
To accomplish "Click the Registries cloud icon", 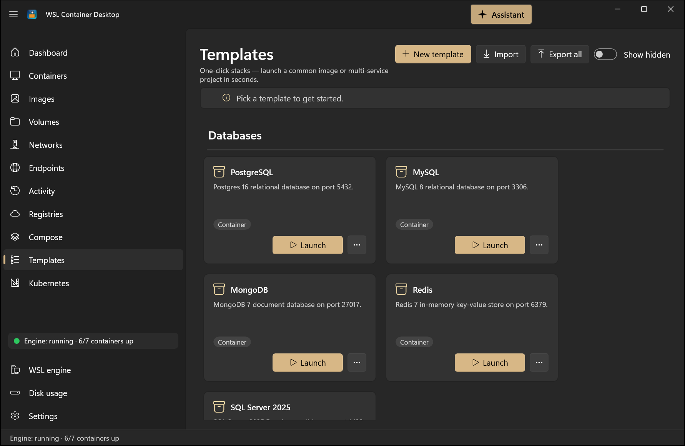I will pos(15,214).
